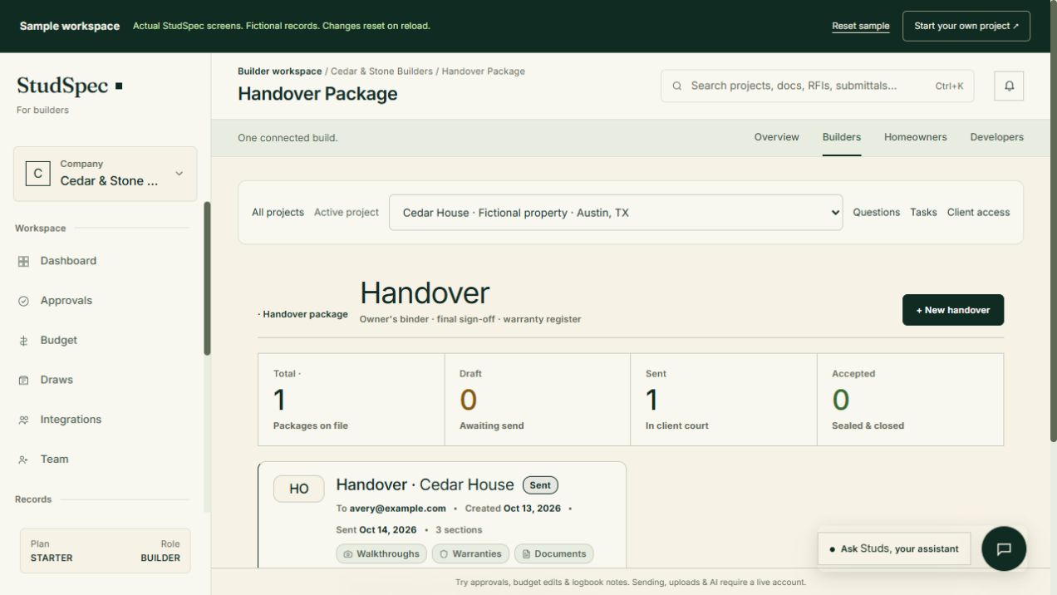The height and width of the screenshot is (595, 1057).
Task: Open the Tasks link
Action: click(923, 213)
